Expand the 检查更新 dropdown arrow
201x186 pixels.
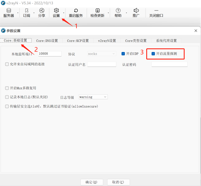pyautogui.click(x=108, y=13)
